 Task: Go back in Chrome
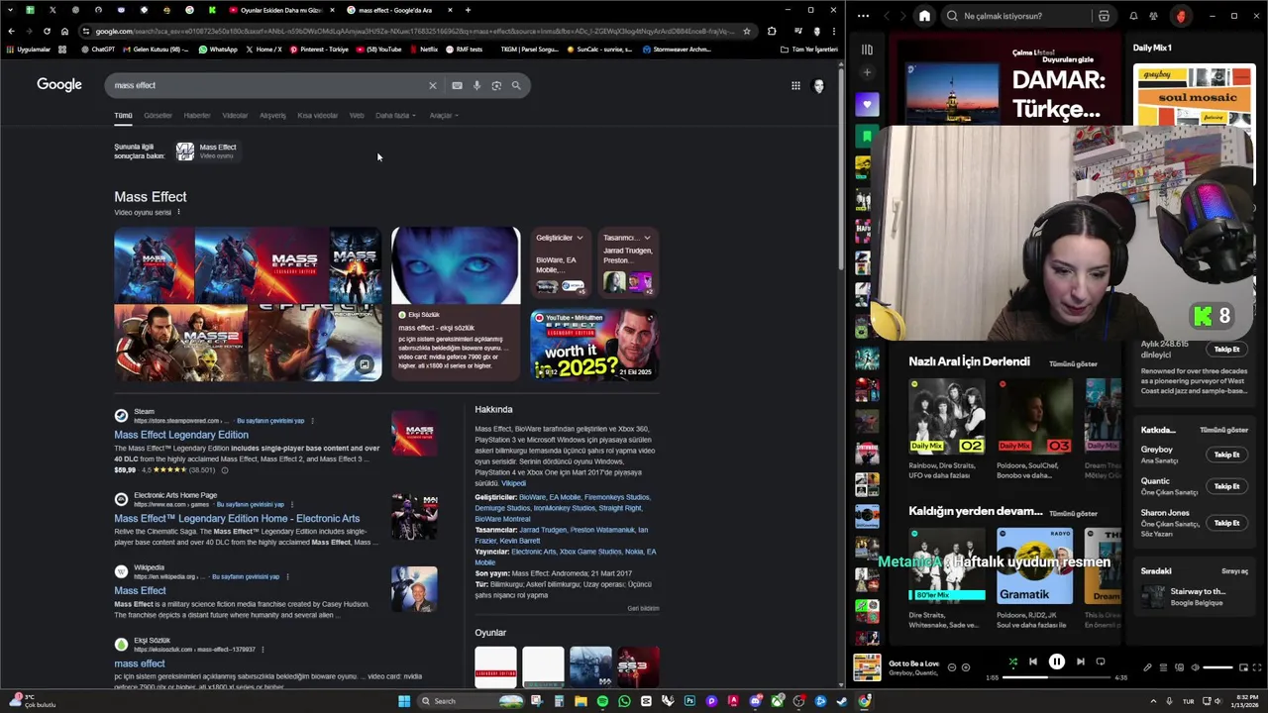[11, 31]
